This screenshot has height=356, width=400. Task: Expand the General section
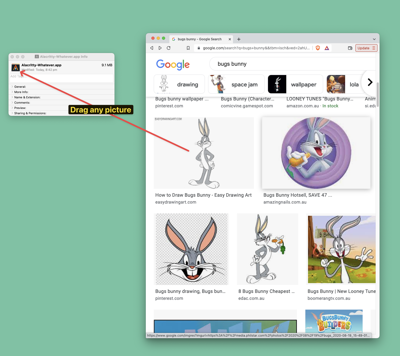12,87
